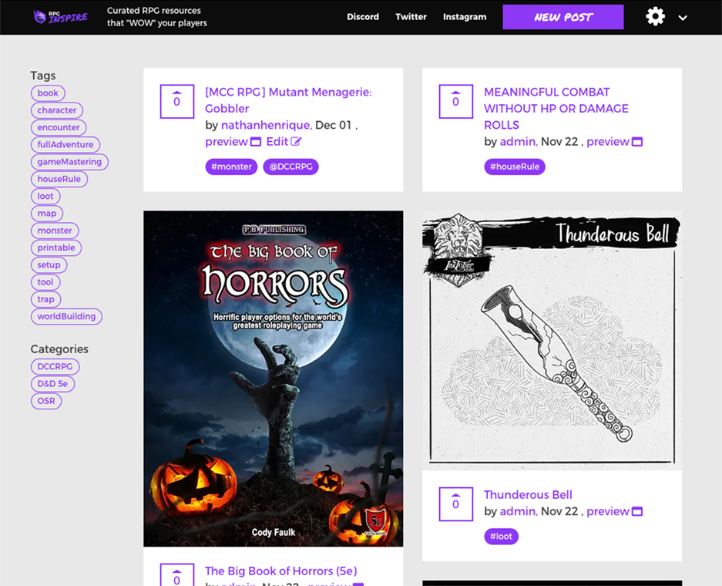This screenshot has height=586, width=722.
Task: Open the Discord link
Action: tap(363, 17)
